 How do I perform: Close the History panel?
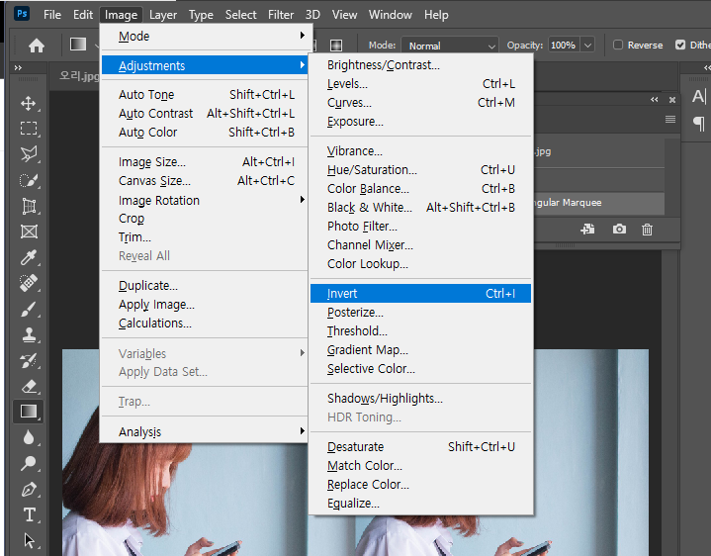(672, 100)
